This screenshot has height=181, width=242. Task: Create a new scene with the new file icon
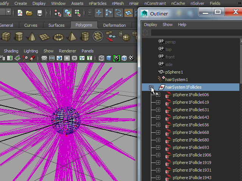point(20,13)
